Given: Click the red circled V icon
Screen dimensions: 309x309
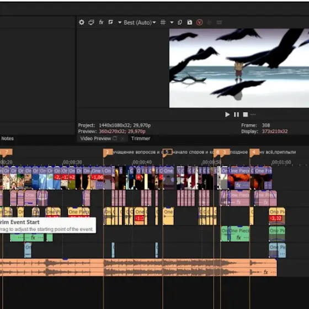Looking at the screenshot, I should click(x=199, y=22).
